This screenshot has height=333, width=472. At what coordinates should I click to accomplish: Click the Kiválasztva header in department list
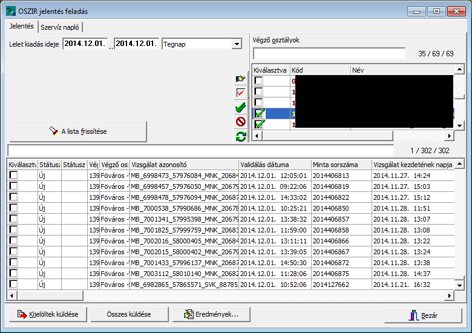(271, 70)
